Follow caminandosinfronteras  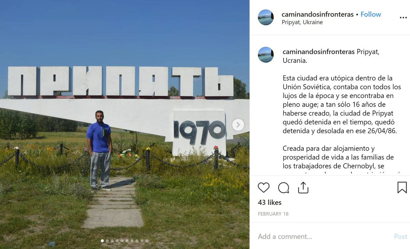[371, 14]
